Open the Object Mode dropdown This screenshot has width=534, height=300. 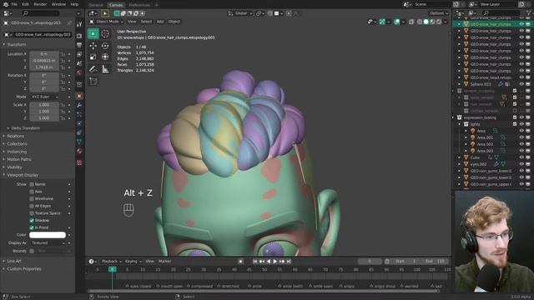click(x=107, y=22)
